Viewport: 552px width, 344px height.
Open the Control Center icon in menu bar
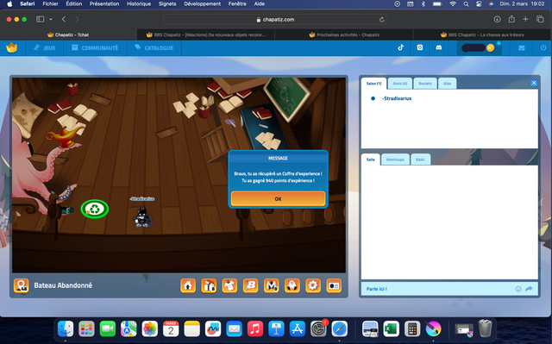479,3
